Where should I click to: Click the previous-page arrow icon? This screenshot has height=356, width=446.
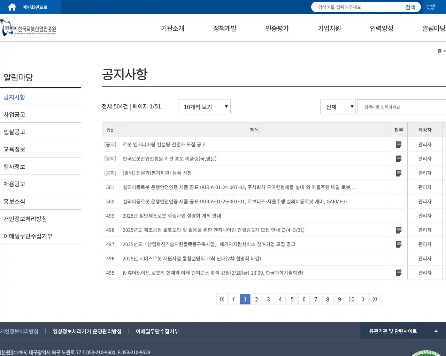233,299
